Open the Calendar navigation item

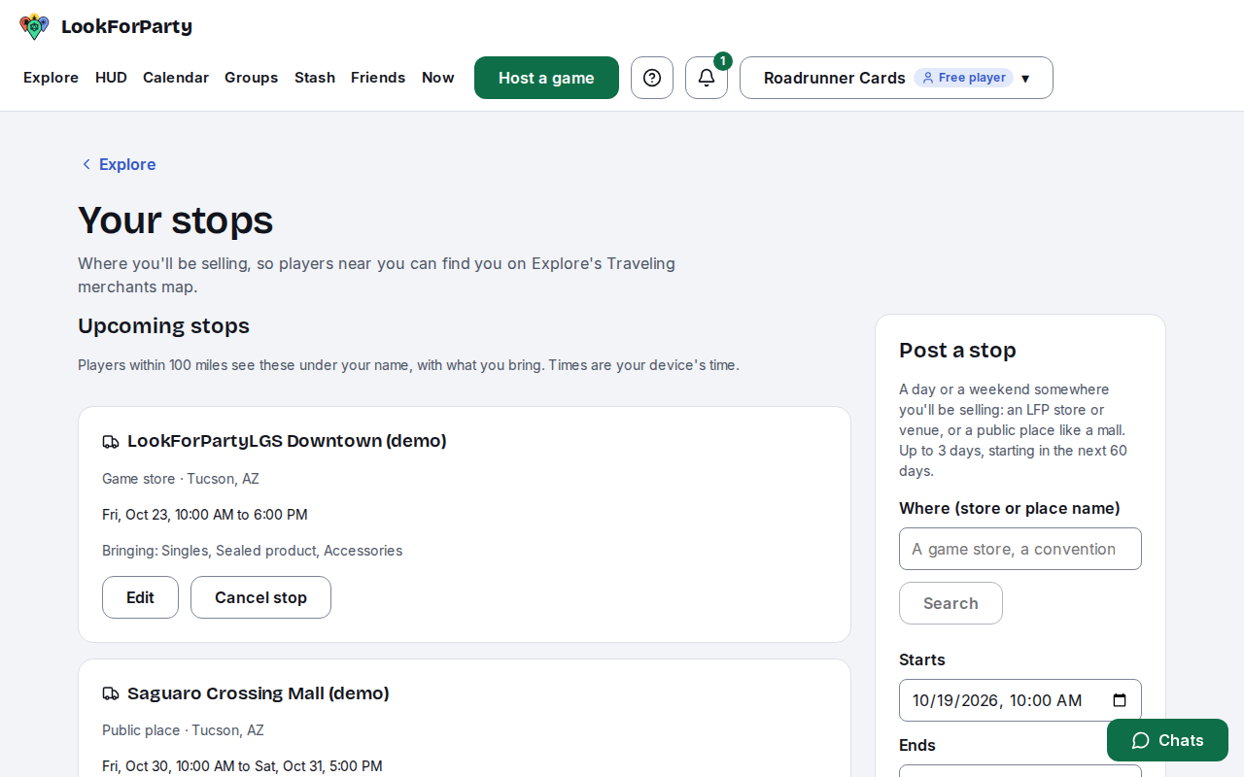coord(176,78)
